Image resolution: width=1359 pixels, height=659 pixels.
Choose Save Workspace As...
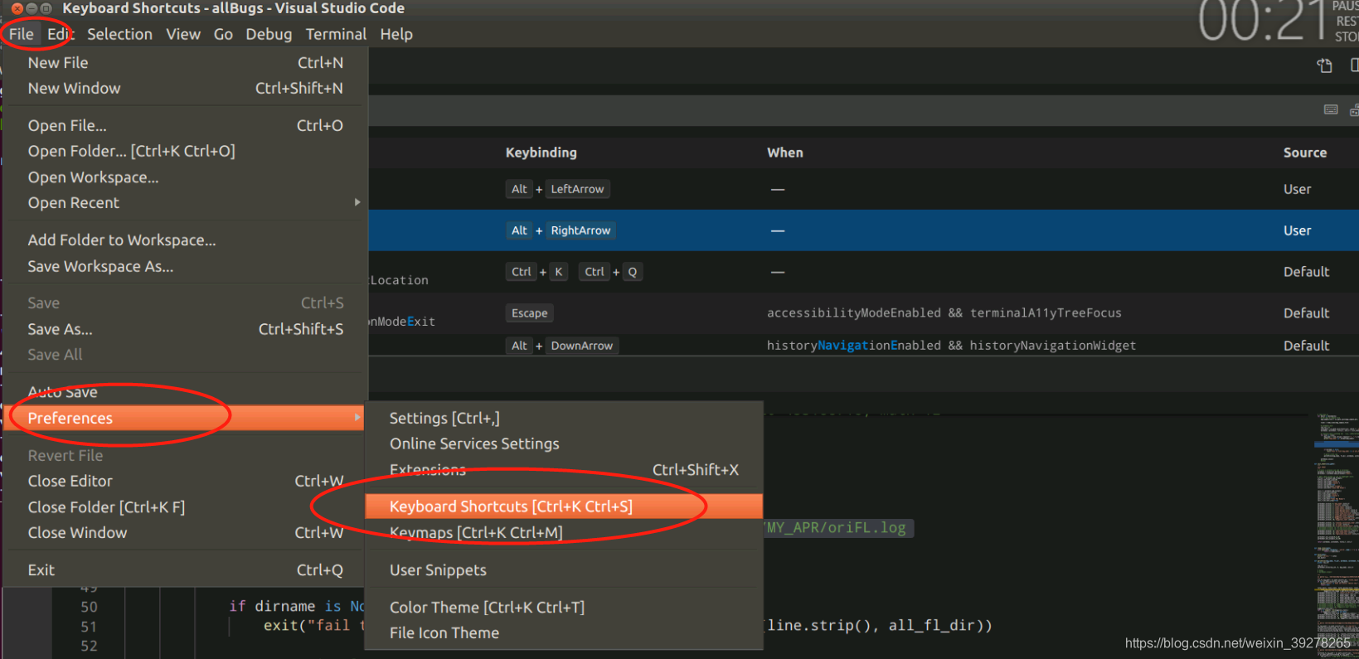[x=186, y=266]
